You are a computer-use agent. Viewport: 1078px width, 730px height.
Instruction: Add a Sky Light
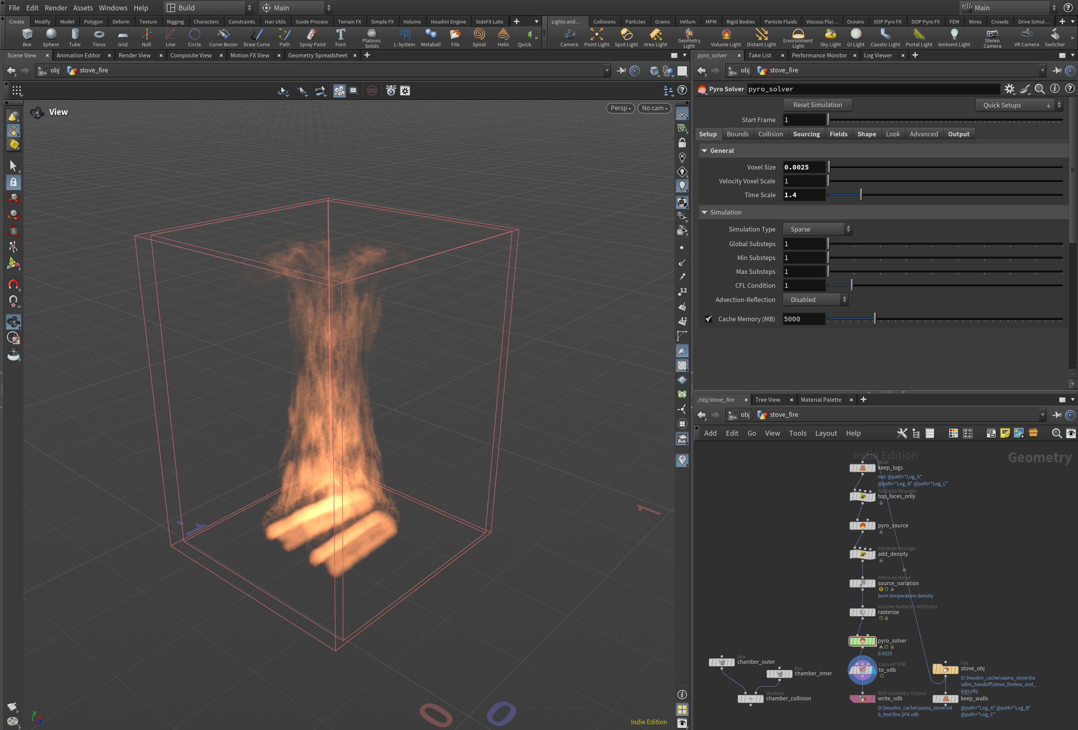pos(830,37)
